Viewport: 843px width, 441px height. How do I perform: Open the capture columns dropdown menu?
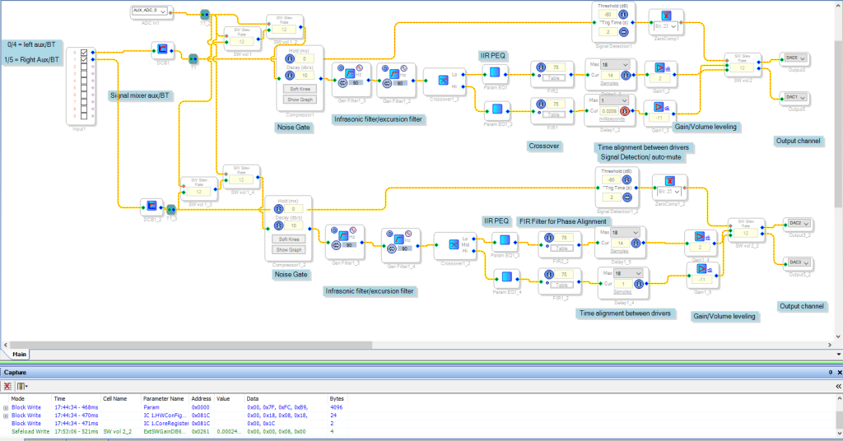point(22,386)
